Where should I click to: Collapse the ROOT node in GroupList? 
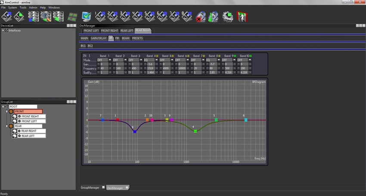[3, 107]
